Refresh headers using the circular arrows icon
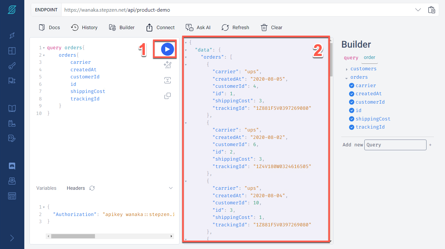Screen dimensions: 445x249 coord(92,188)
